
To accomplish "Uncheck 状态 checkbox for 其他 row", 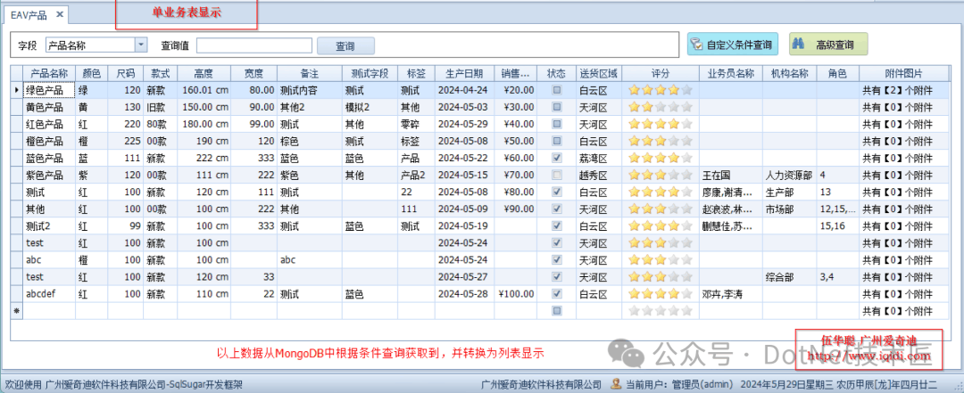I will point(557,209).
